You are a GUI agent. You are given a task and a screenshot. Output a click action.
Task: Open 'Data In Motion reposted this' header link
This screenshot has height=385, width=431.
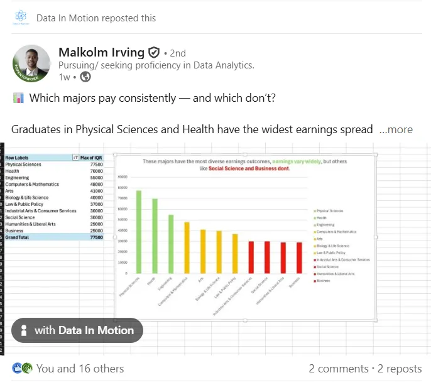96,18
